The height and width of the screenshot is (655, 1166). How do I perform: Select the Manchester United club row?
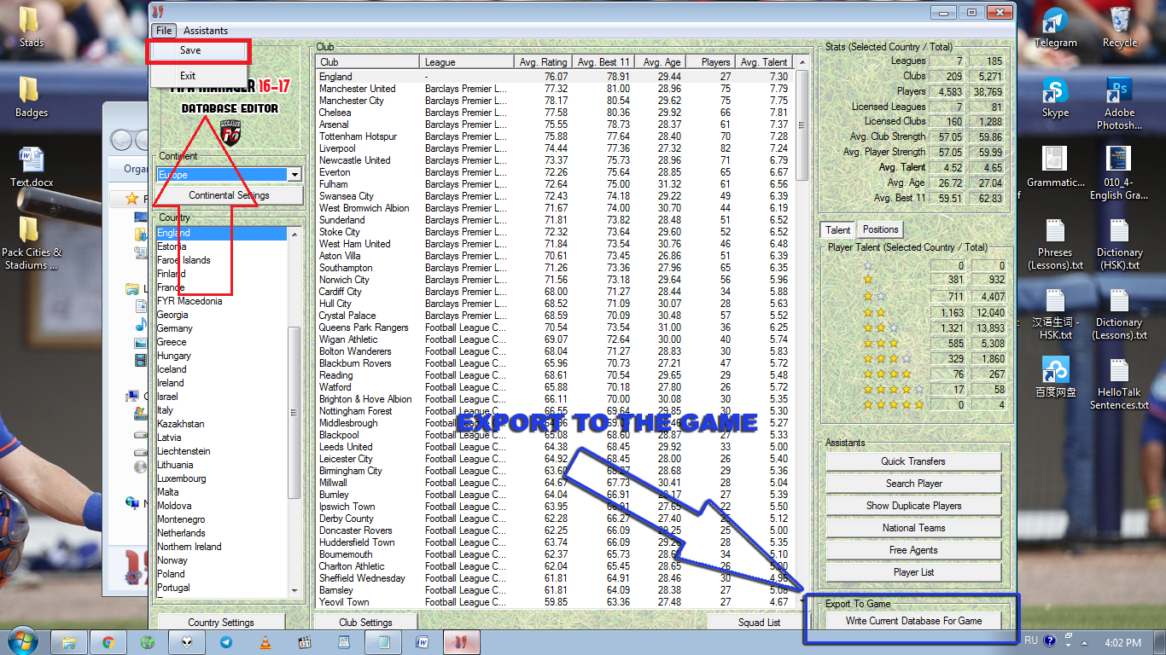point(555,89)
